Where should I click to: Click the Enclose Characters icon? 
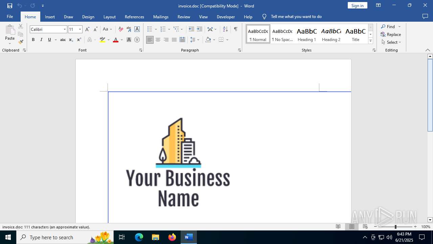tap(137, 40)
